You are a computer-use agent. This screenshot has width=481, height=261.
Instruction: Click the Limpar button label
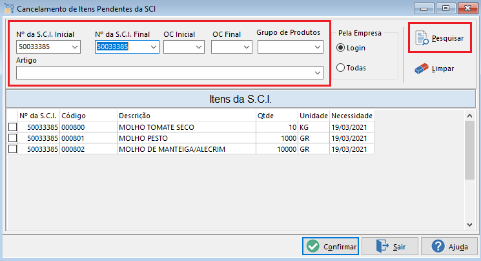coord(443,68)
